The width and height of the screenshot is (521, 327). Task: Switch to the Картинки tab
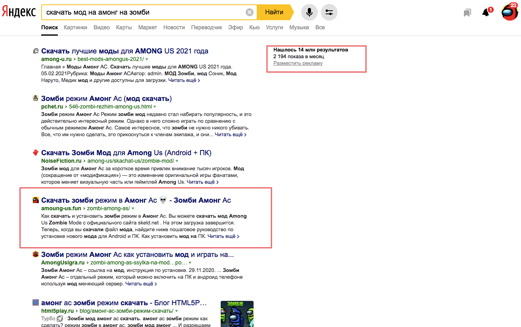click(x=75, y=27)
